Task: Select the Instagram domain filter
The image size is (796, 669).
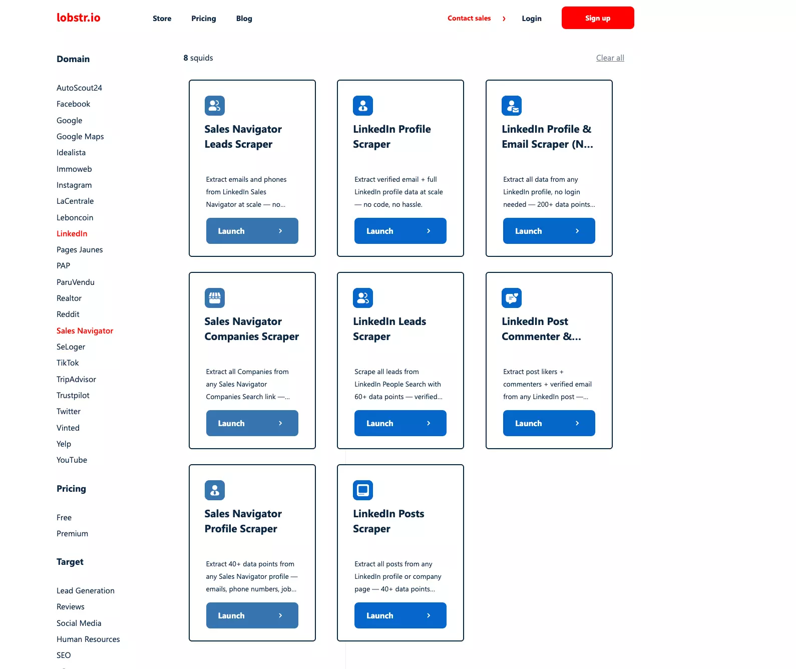Action: 74,185
